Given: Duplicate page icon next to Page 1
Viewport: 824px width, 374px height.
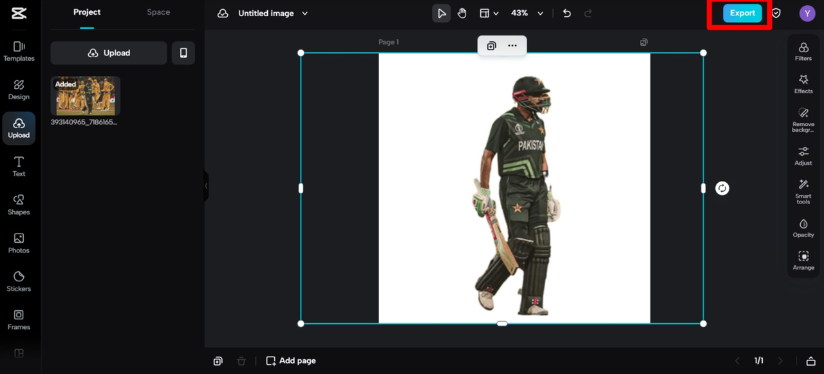Looking at the screenshot, I should [644, 42].
